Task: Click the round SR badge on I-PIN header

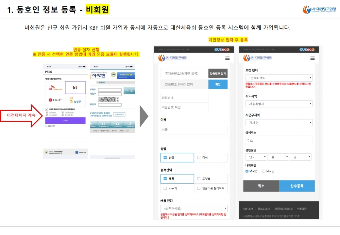Action: (113, 74)
